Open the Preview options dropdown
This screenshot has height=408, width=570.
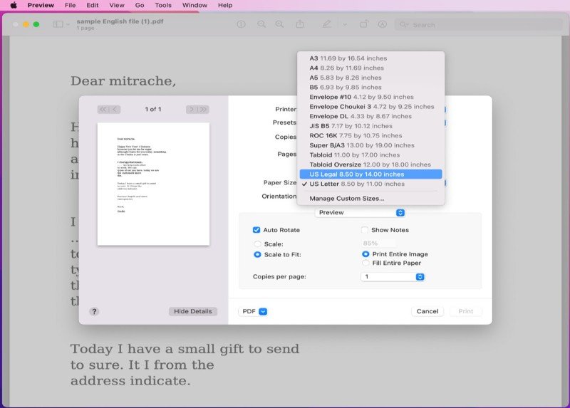coord(360,212)
